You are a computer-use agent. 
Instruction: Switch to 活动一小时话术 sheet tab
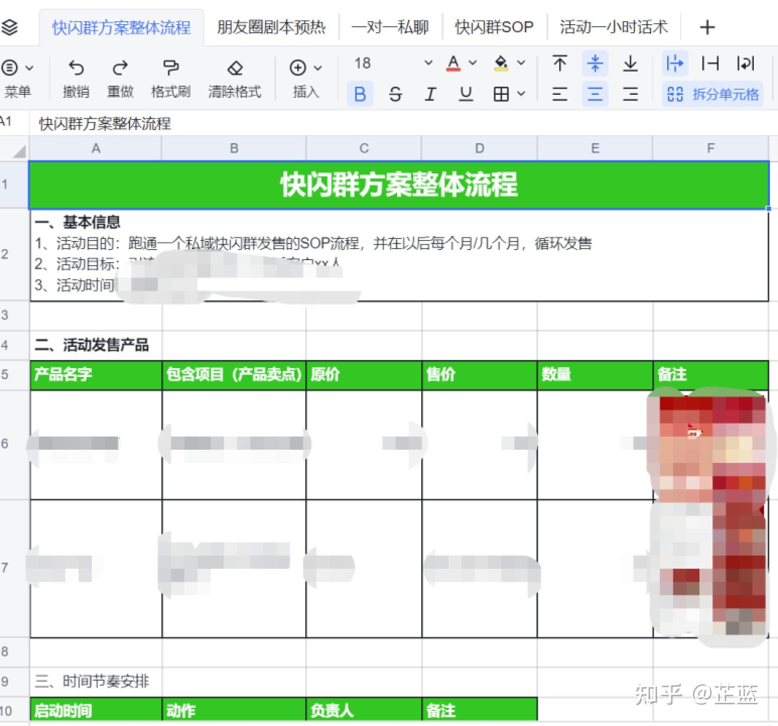click(614, 27)
